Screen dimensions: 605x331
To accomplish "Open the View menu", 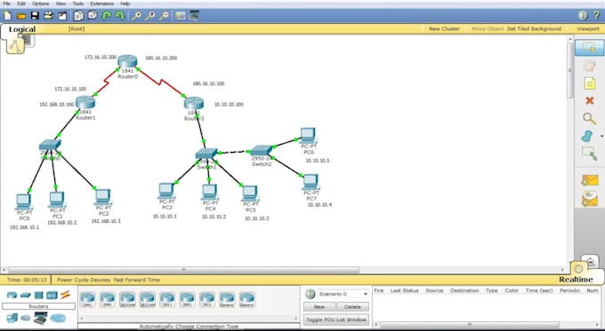I will point(60,4).
